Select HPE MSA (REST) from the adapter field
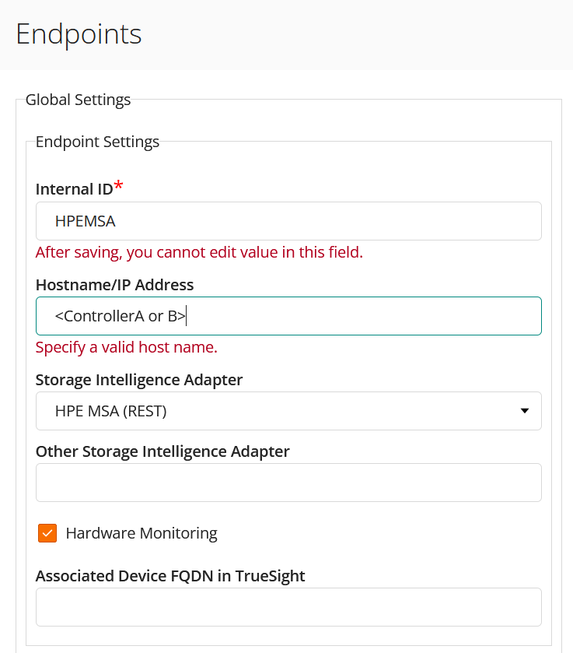 click(x=288, y=411)
